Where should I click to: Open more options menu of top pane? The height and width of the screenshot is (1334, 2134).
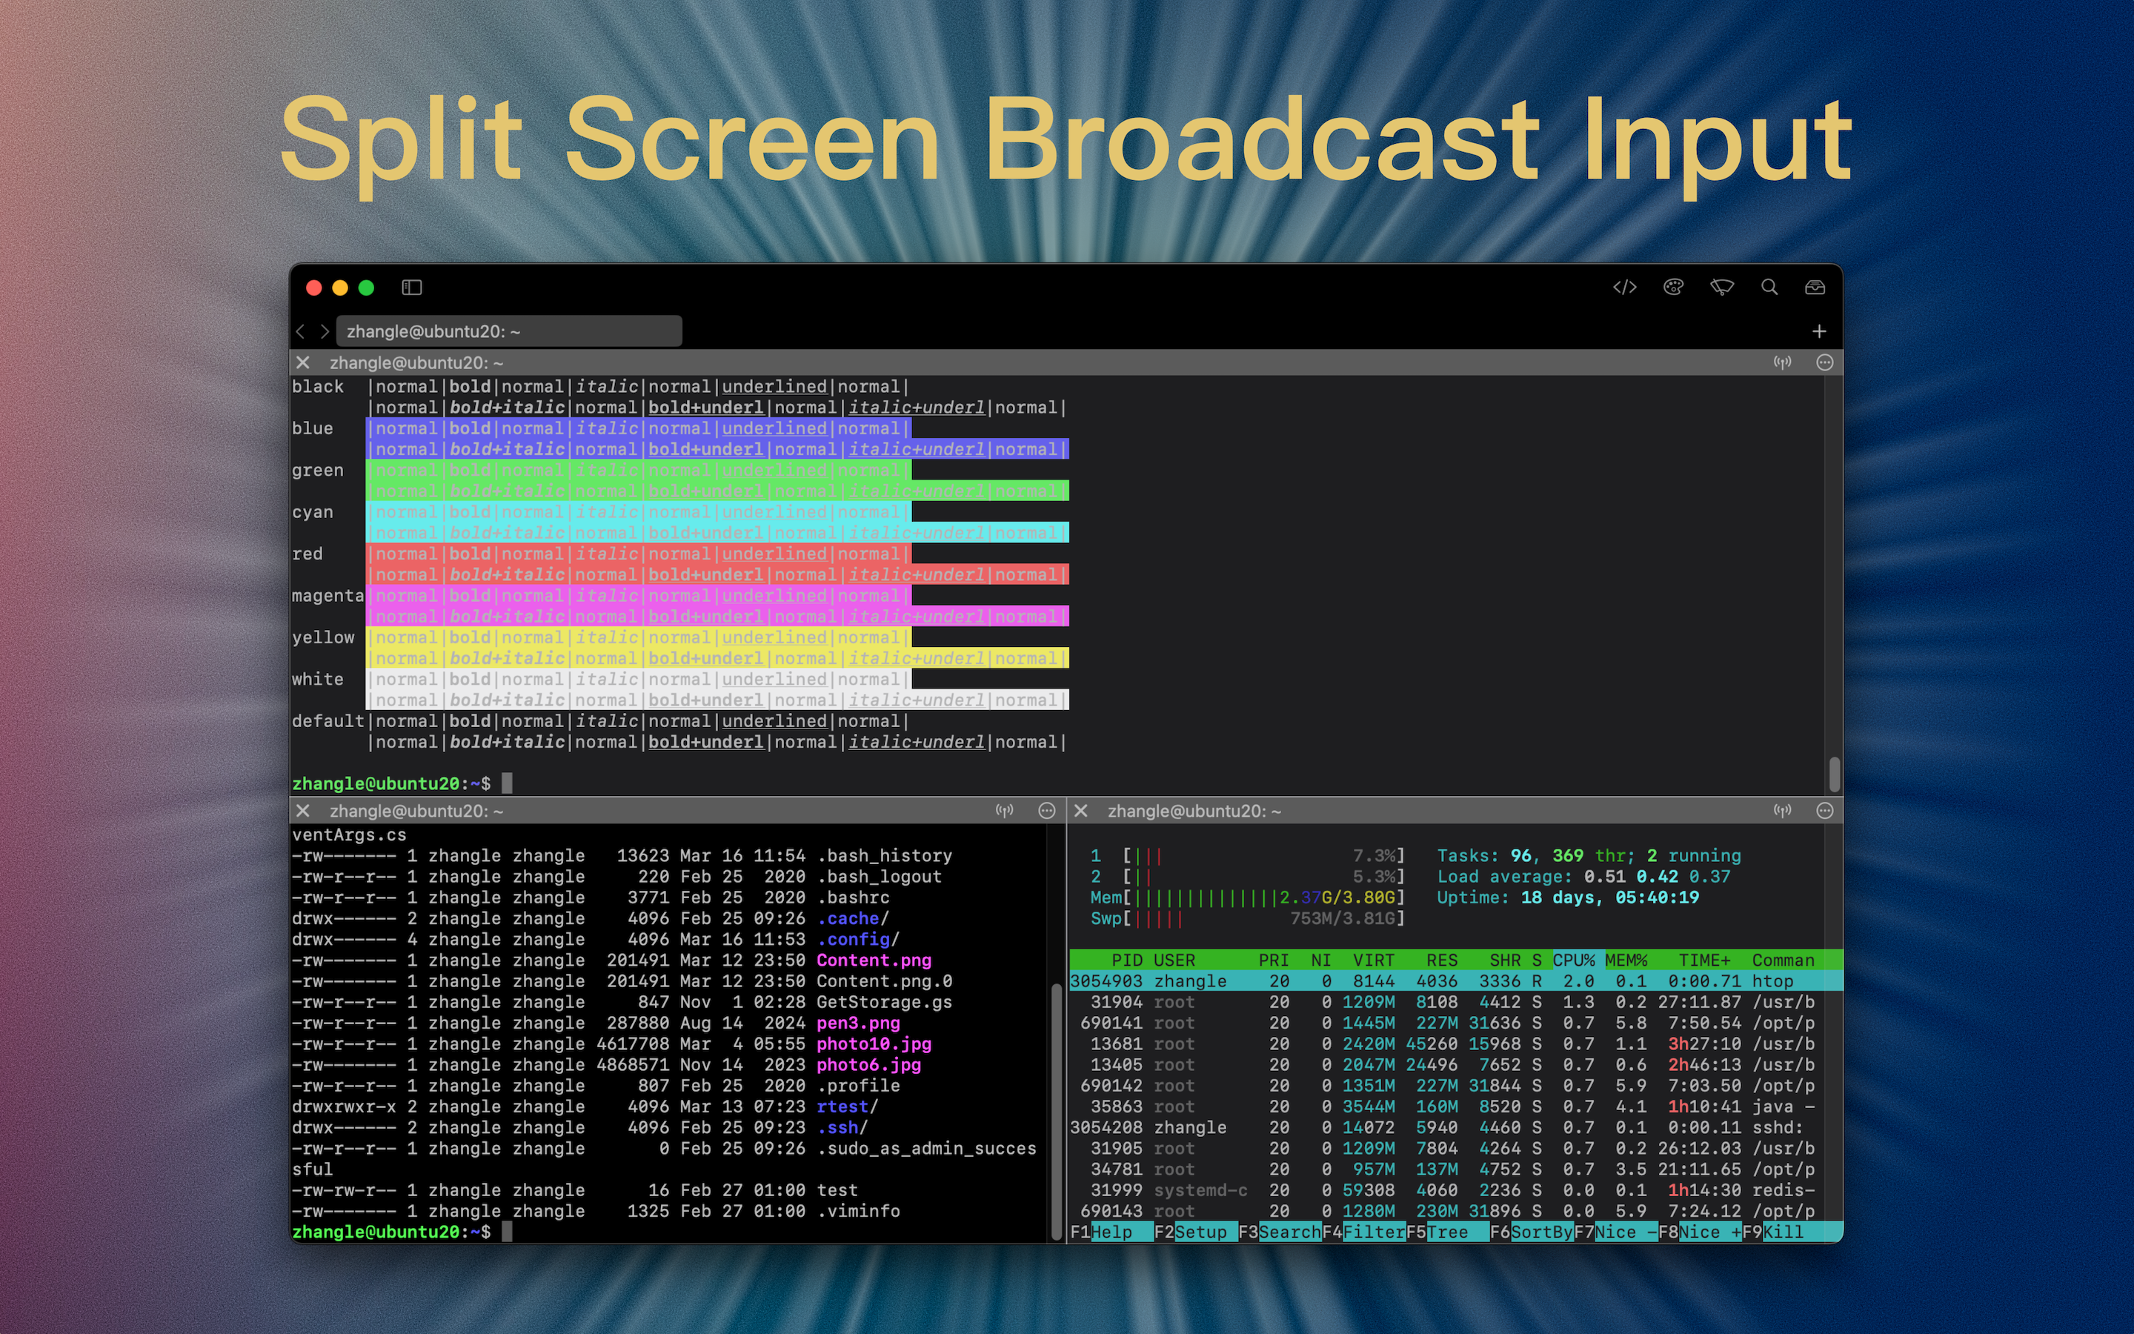[1824, 362]
